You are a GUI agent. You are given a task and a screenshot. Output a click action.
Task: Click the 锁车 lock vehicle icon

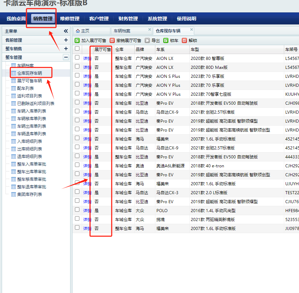coord(166,40)
